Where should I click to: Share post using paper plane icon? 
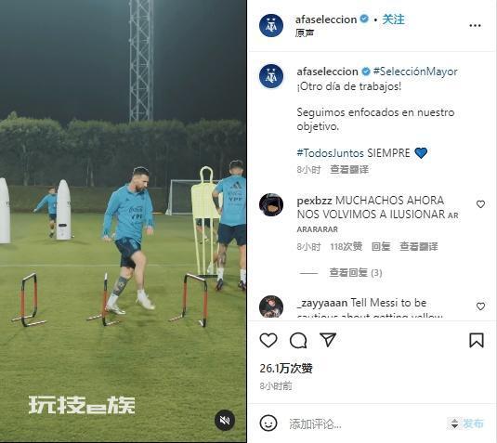[328, 340]
